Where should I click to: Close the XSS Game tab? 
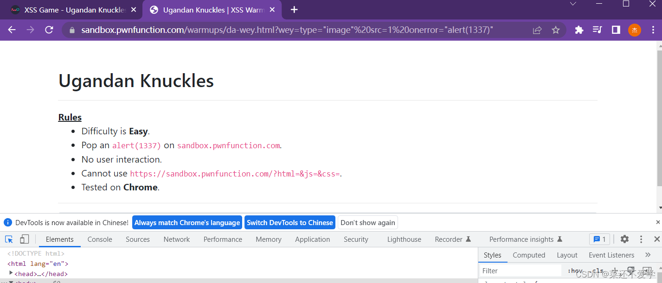pos(134,10)
